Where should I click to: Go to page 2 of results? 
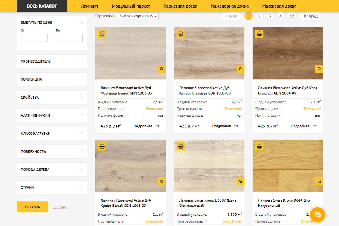click(x=259, y=16)
